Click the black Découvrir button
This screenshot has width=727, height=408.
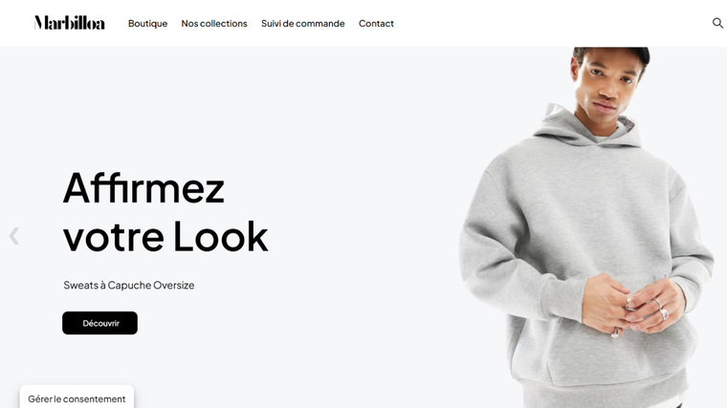click(99, 323)
